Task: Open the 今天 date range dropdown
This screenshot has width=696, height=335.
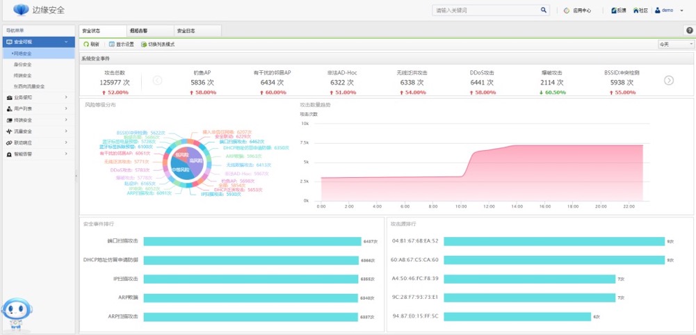Action: (x=676, y=44)
